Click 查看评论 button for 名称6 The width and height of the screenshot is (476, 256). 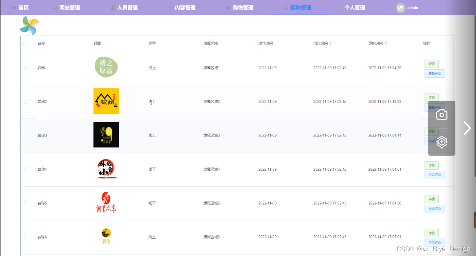click(x=434, y=243)
